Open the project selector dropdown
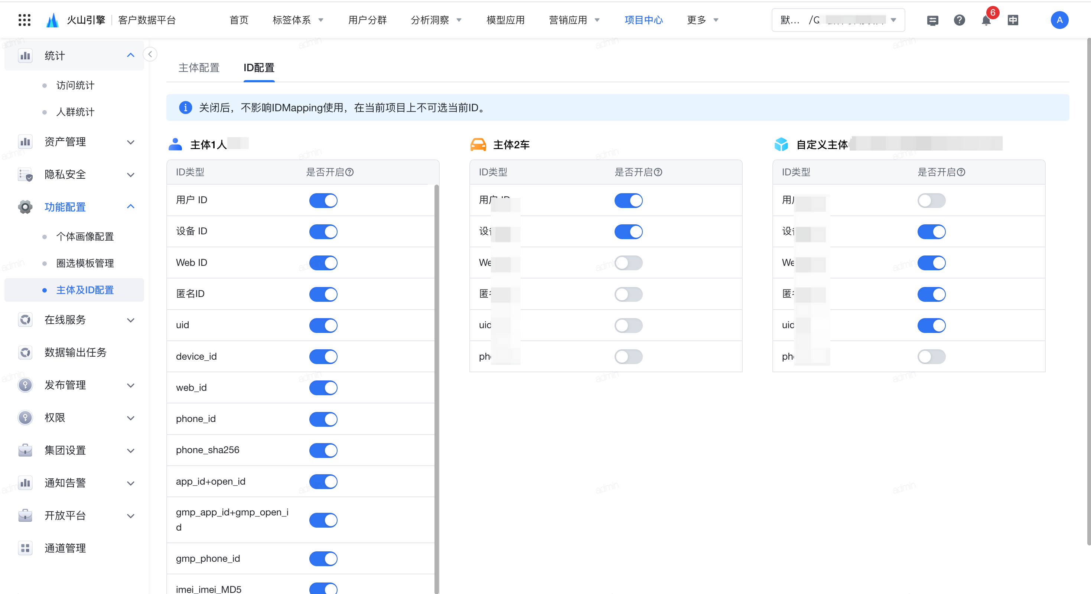 838,20
